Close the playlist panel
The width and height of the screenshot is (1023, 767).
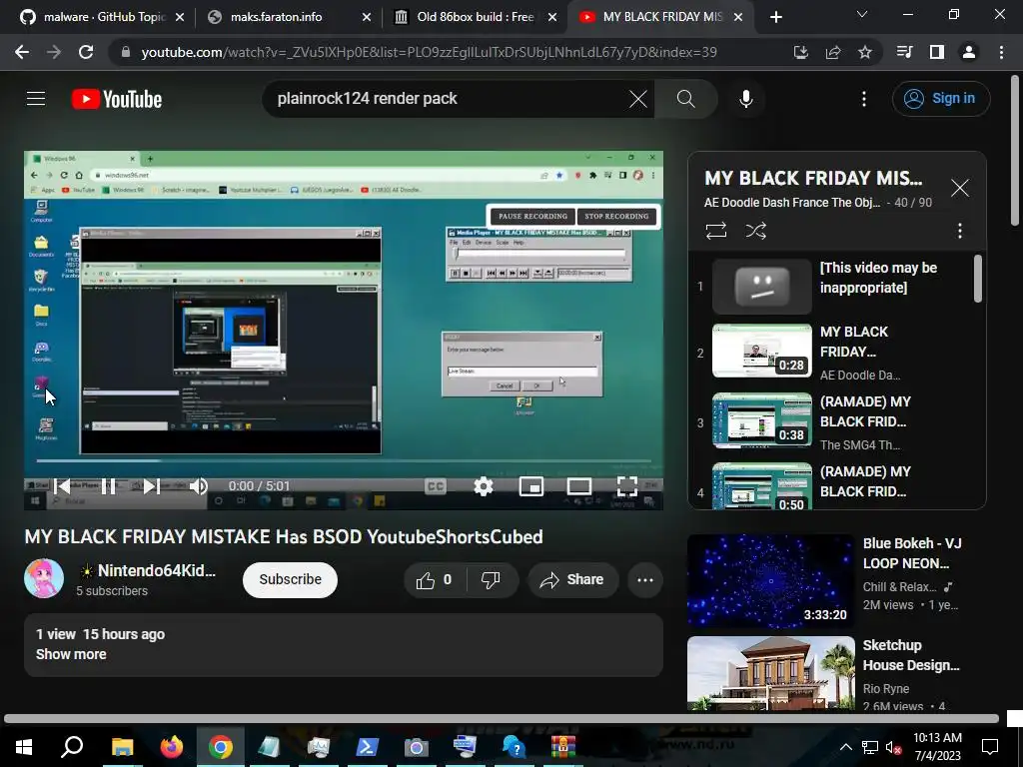coord(960,188)
